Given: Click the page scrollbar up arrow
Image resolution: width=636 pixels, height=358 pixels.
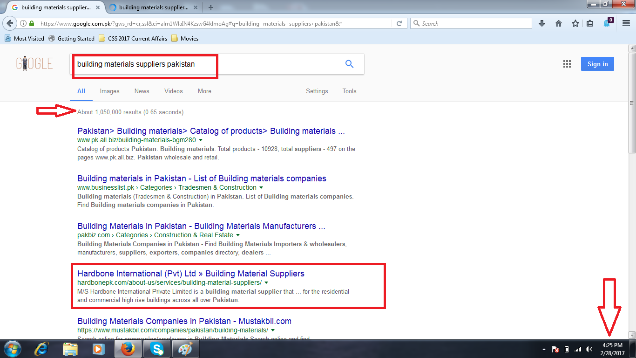Looking at the screenshot, I should tap(632, 48).
